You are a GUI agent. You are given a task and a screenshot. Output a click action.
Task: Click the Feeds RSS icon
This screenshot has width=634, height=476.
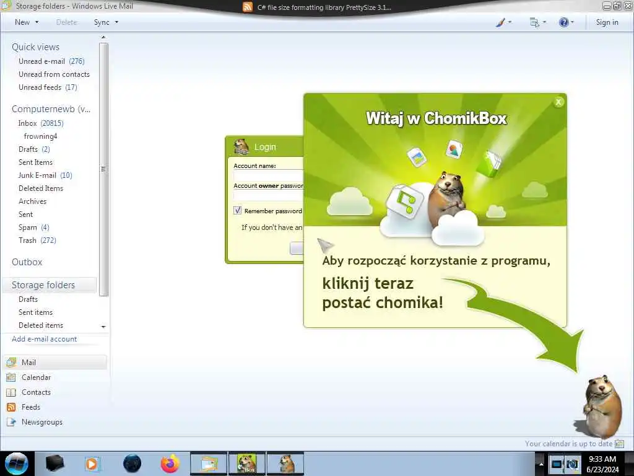[11, 407]
